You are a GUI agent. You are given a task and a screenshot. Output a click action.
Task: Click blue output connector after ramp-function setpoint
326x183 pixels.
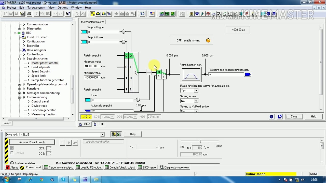(248, 74)
